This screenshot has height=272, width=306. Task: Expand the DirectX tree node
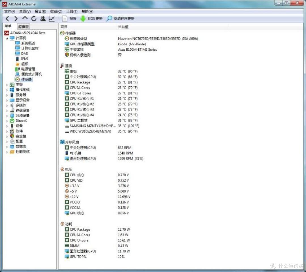[7, 121]
